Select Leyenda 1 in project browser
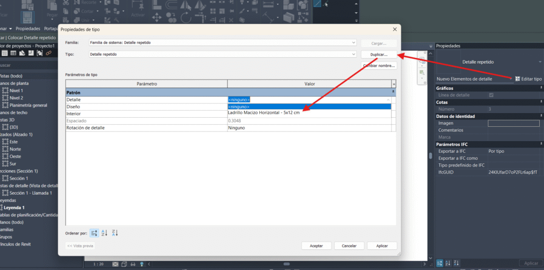Viewport: 544px width, 270px height. click(14, 207)
